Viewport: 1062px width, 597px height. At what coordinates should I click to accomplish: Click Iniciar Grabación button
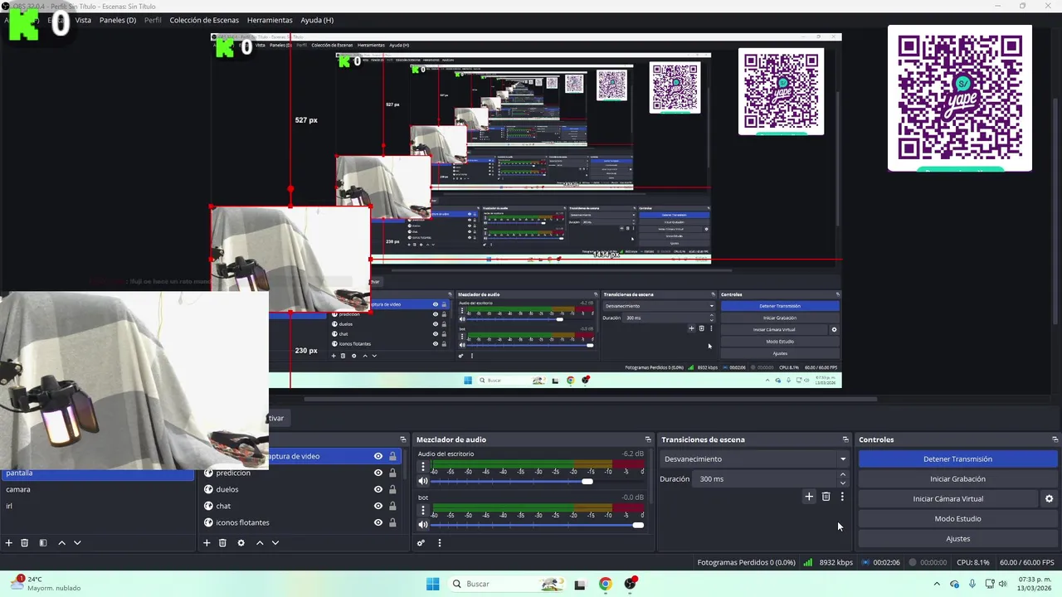pyautogui.click(x=957, y=478)
